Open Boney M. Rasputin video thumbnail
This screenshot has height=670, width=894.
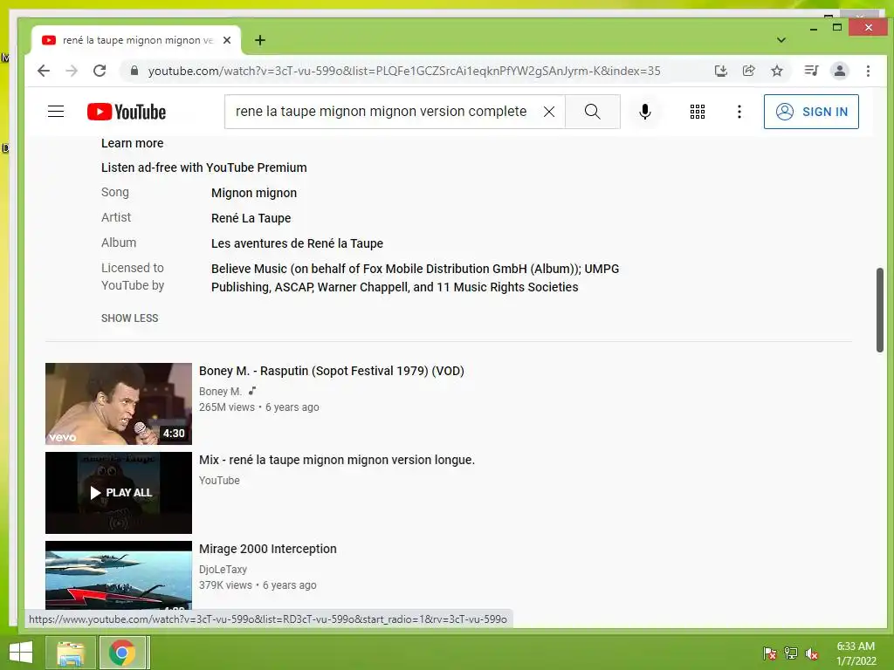point(119,403)
